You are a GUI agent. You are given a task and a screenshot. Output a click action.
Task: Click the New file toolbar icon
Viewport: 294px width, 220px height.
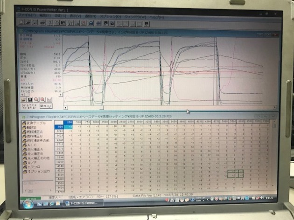(x=22, y=23)
